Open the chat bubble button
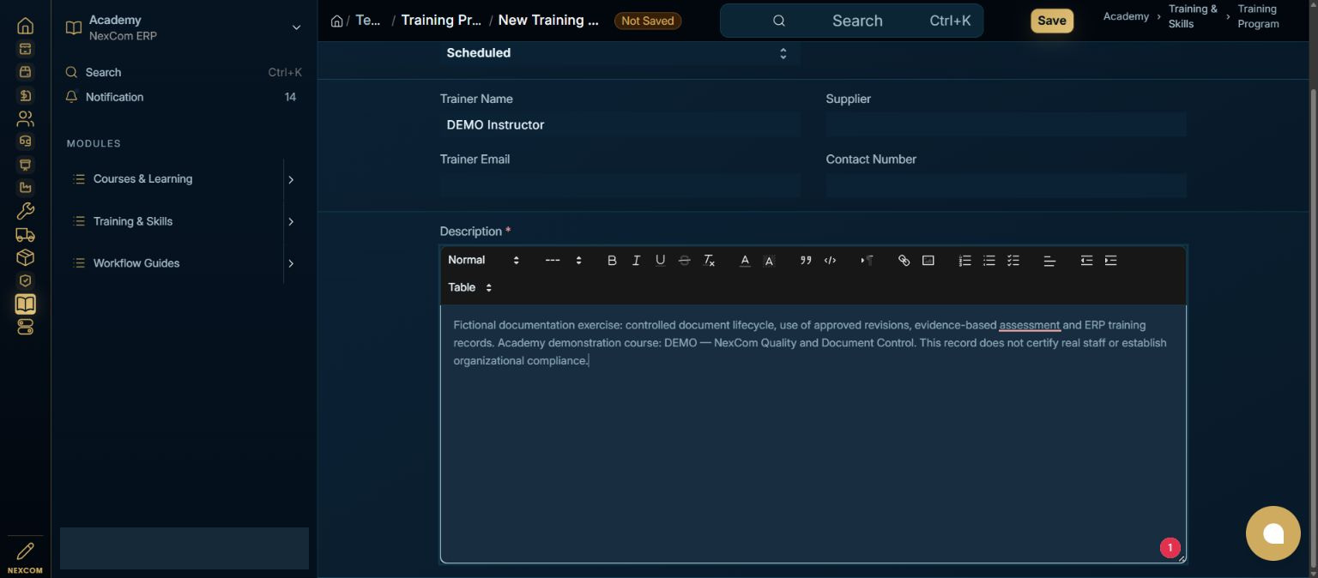Screen dimensions: 1318x578 pyautogui.click(x=1273, y=533)
